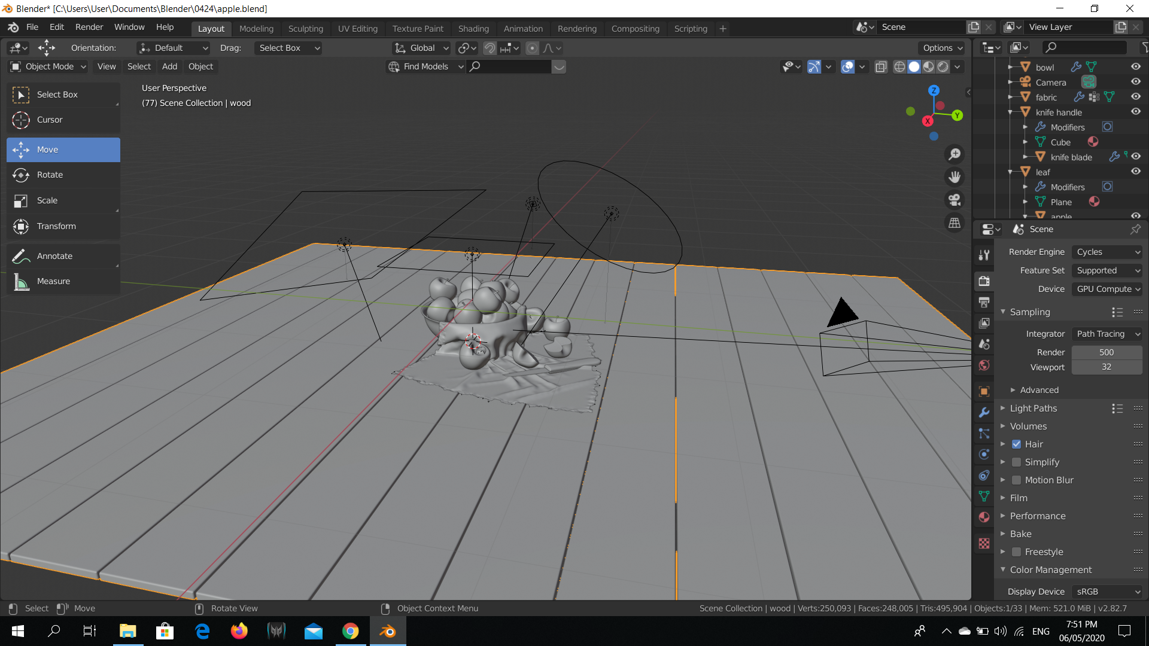Expand the Light Paths panel
The height and width of the screenshot is (646, 1149).
pos(1033,408)
